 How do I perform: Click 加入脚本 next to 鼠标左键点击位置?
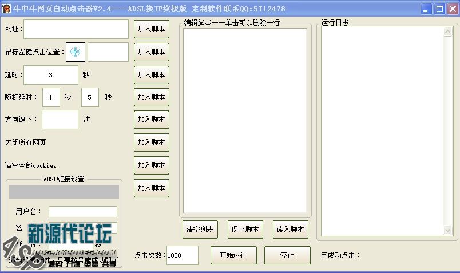[x=152, y=52]
